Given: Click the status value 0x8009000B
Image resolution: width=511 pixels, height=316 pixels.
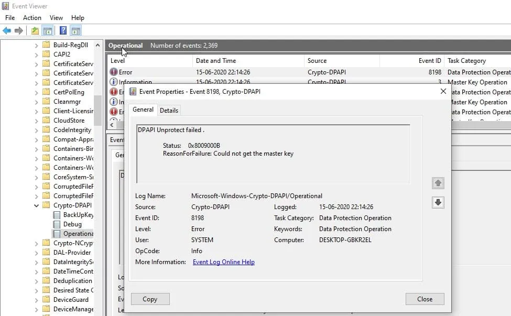Looking at the screenshot, I should tap(204, 146).
